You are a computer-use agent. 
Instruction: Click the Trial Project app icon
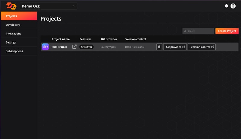pyautogui.click(x=45, y=47)
